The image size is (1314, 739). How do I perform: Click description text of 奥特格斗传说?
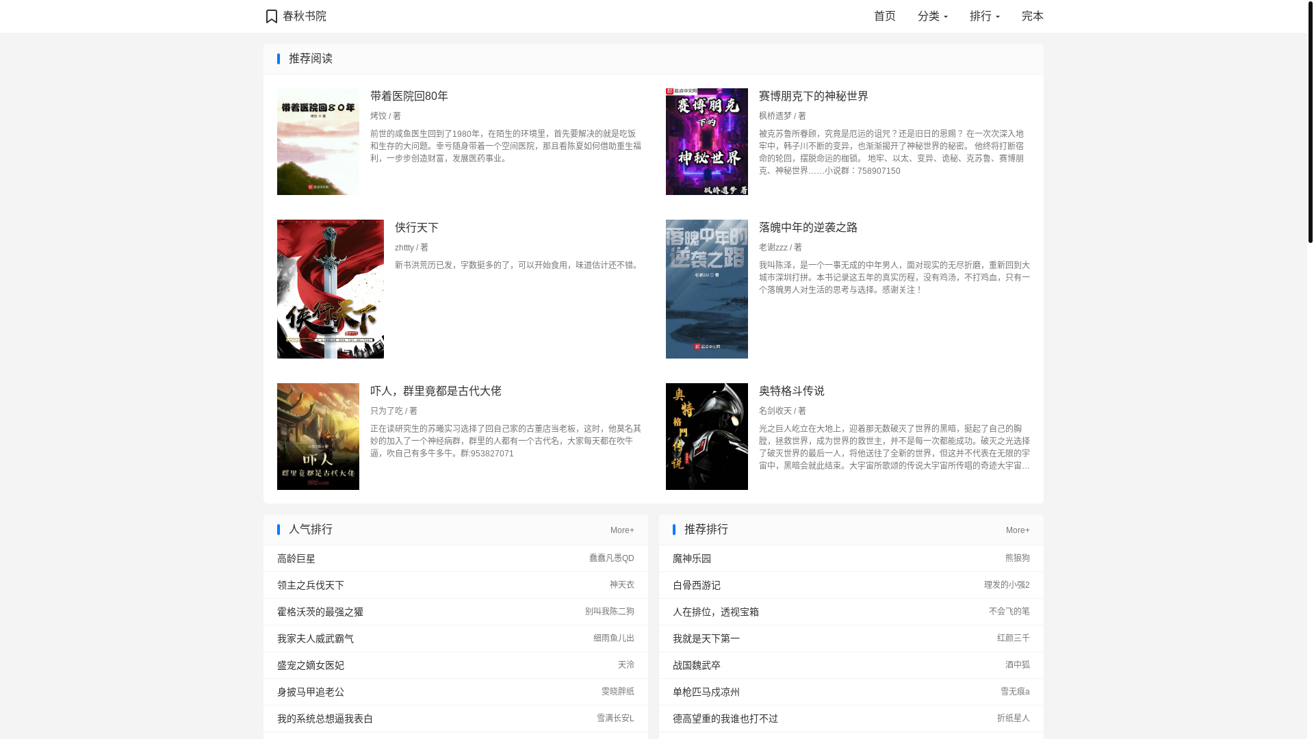click(x=894, y=448)
